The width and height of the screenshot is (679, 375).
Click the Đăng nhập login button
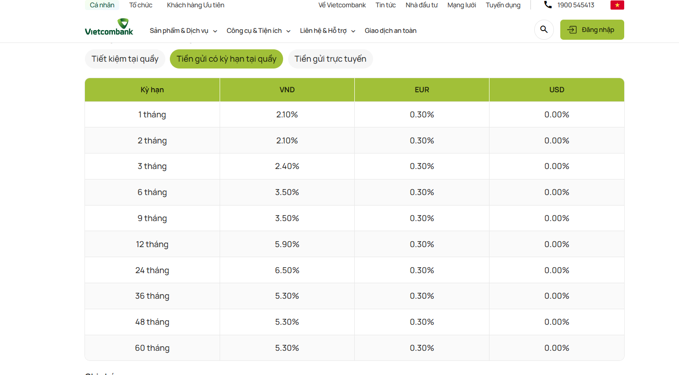(592, 30)
